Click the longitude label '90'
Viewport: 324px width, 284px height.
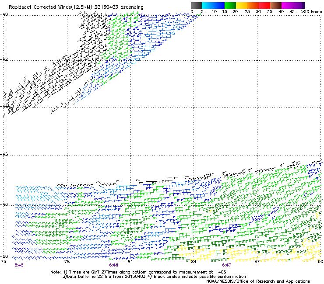point(320,262)
